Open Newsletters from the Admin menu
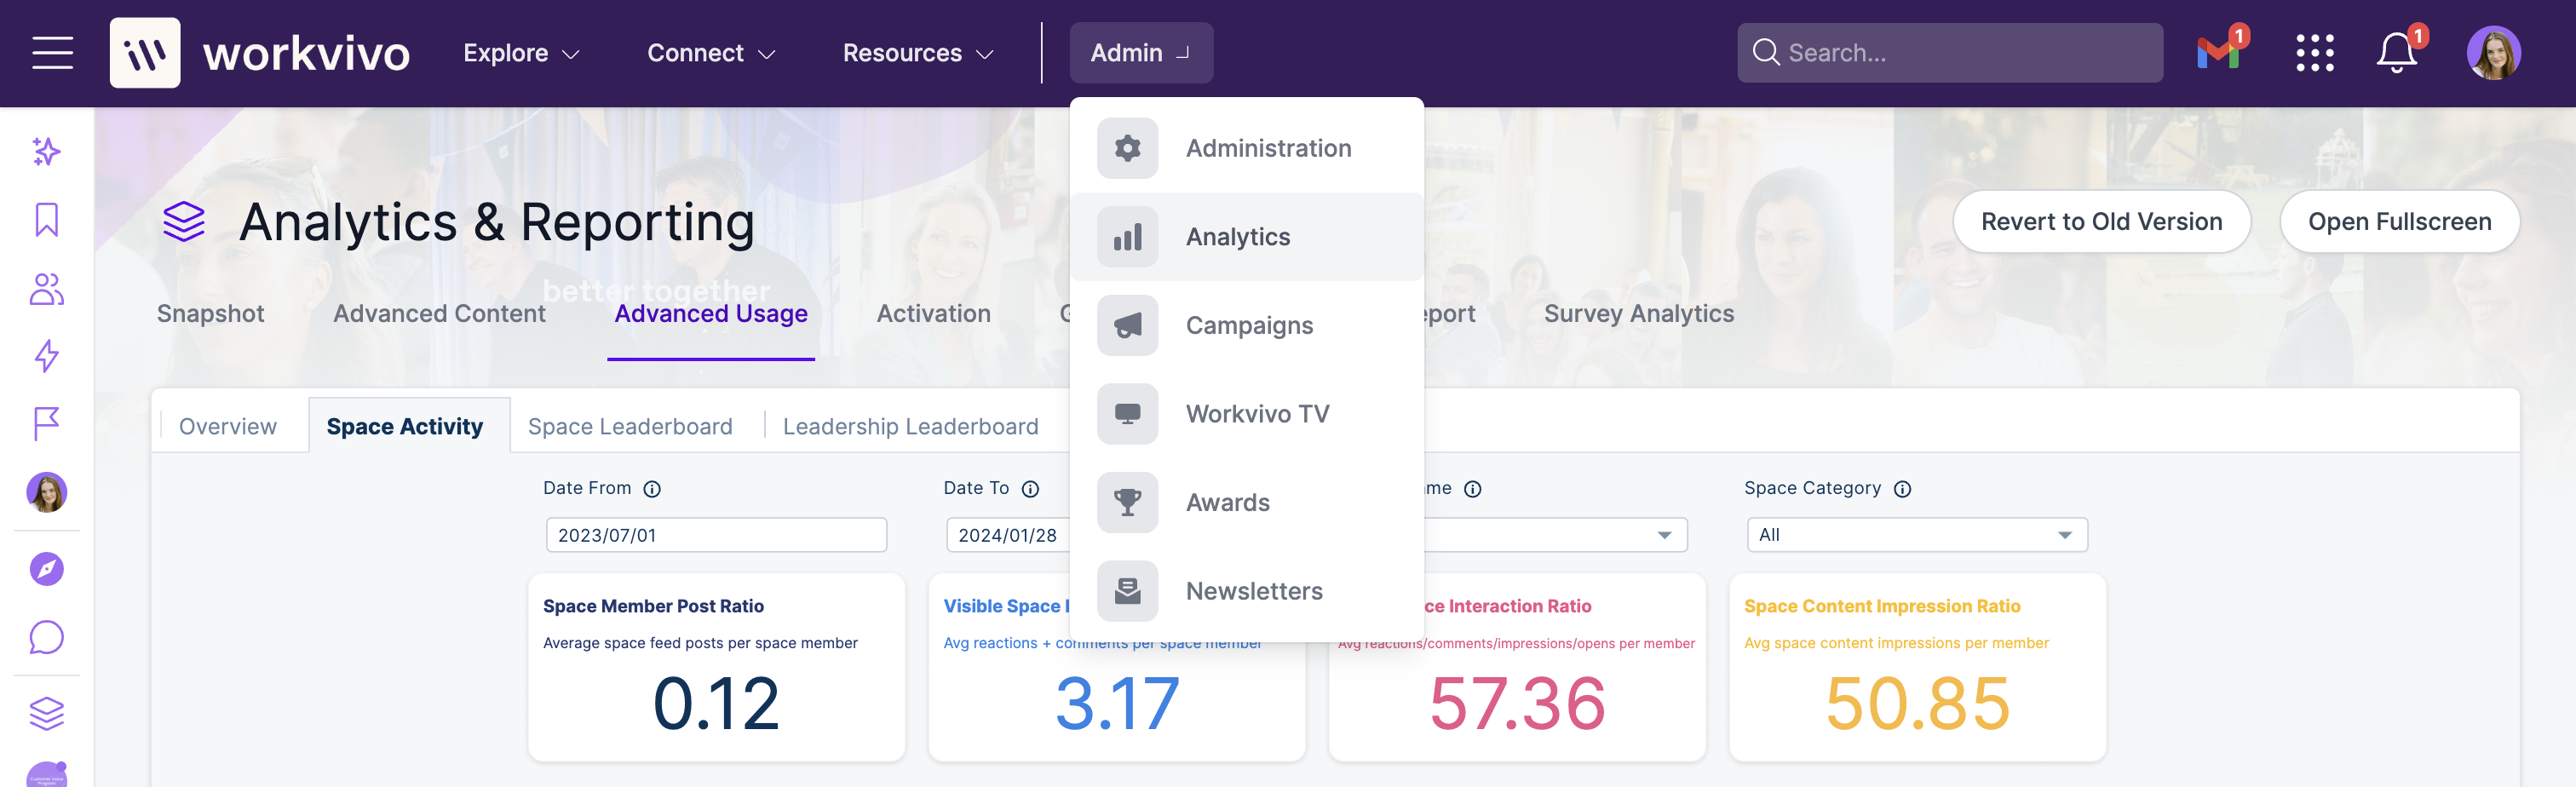 pyautogui.click(x=1253, y=590)
